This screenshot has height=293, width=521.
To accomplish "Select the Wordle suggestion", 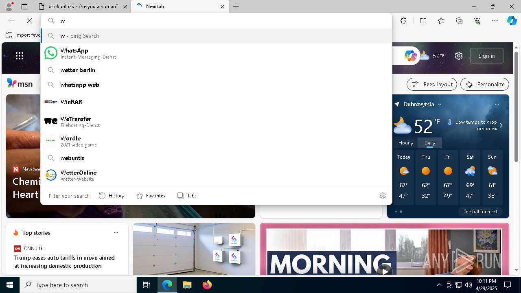I will (216, 141).
